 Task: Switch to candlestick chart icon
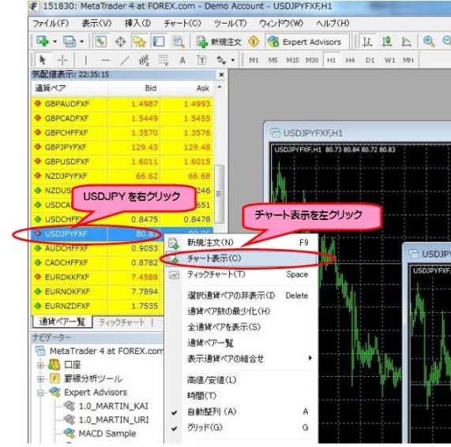pos(387,42)
